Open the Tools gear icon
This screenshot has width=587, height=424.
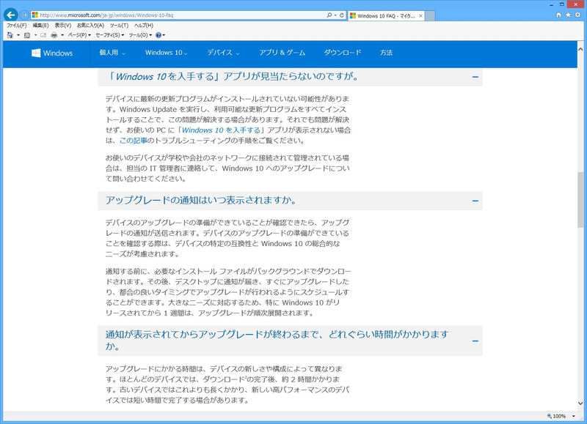click(x=577, y=15)
